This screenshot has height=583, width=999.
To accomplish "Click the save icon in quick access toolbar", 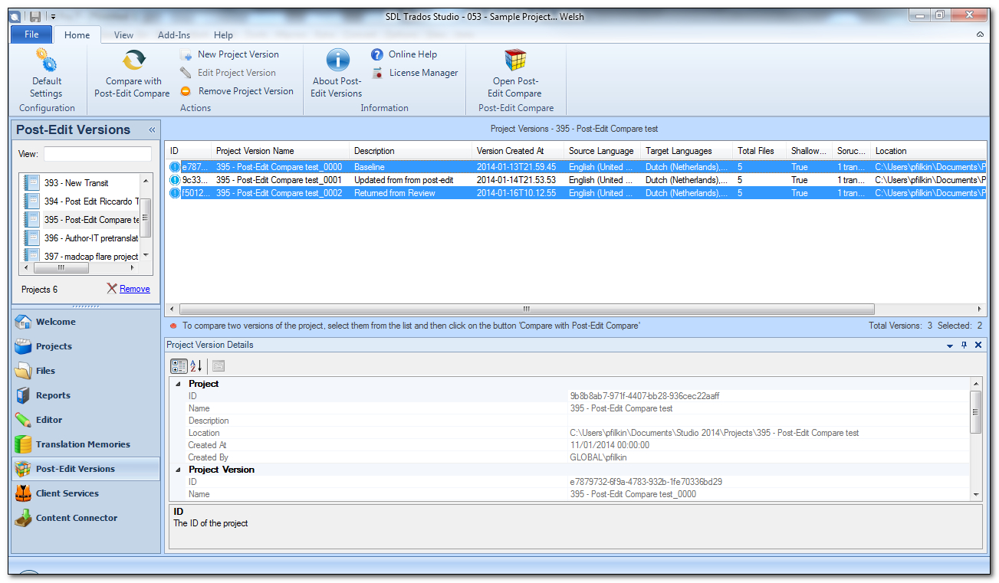I will (x=35, y=16).
